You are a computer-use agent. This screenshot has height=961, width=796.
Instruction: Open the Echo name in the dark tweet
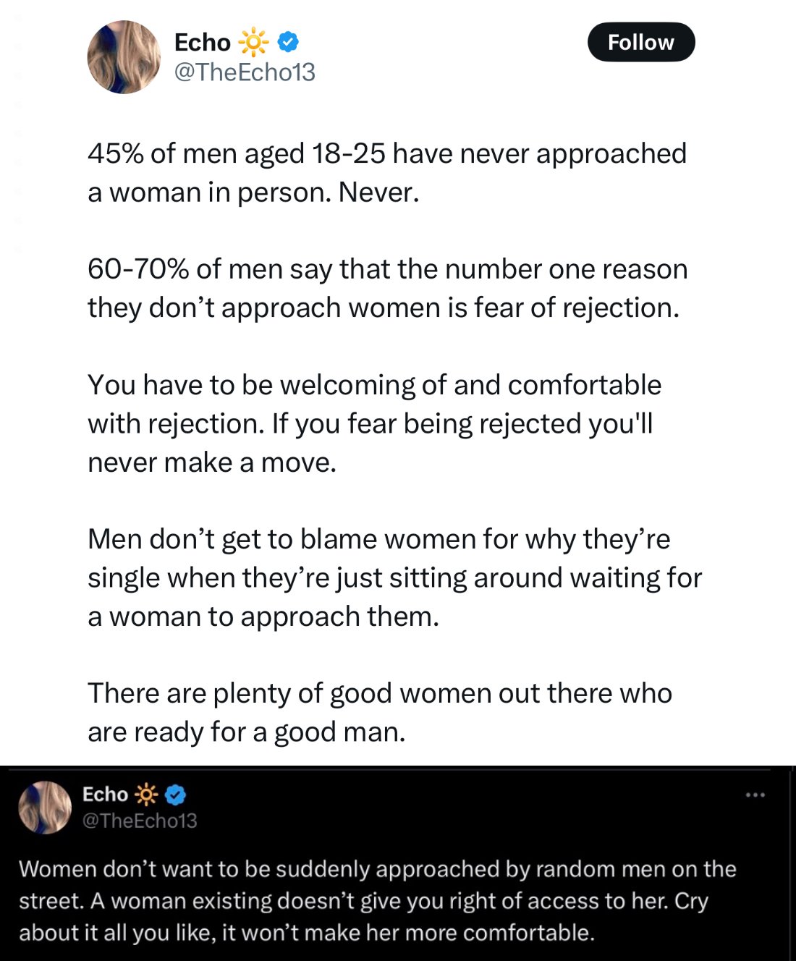click(x=105, y=795)
